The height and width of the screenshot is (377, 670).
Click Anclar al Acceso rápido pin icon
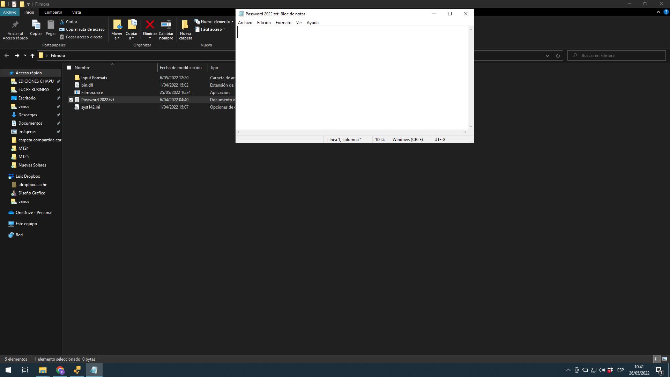(x=15, y=25)
